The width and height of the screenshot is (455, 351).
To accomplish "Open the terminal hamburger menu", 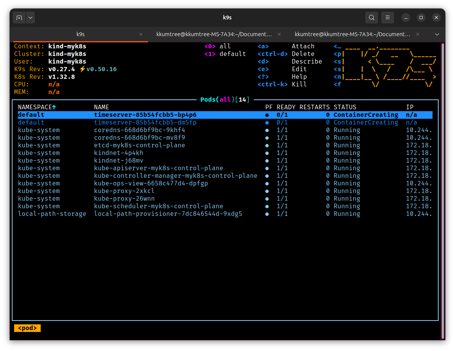I will point(387,18).
